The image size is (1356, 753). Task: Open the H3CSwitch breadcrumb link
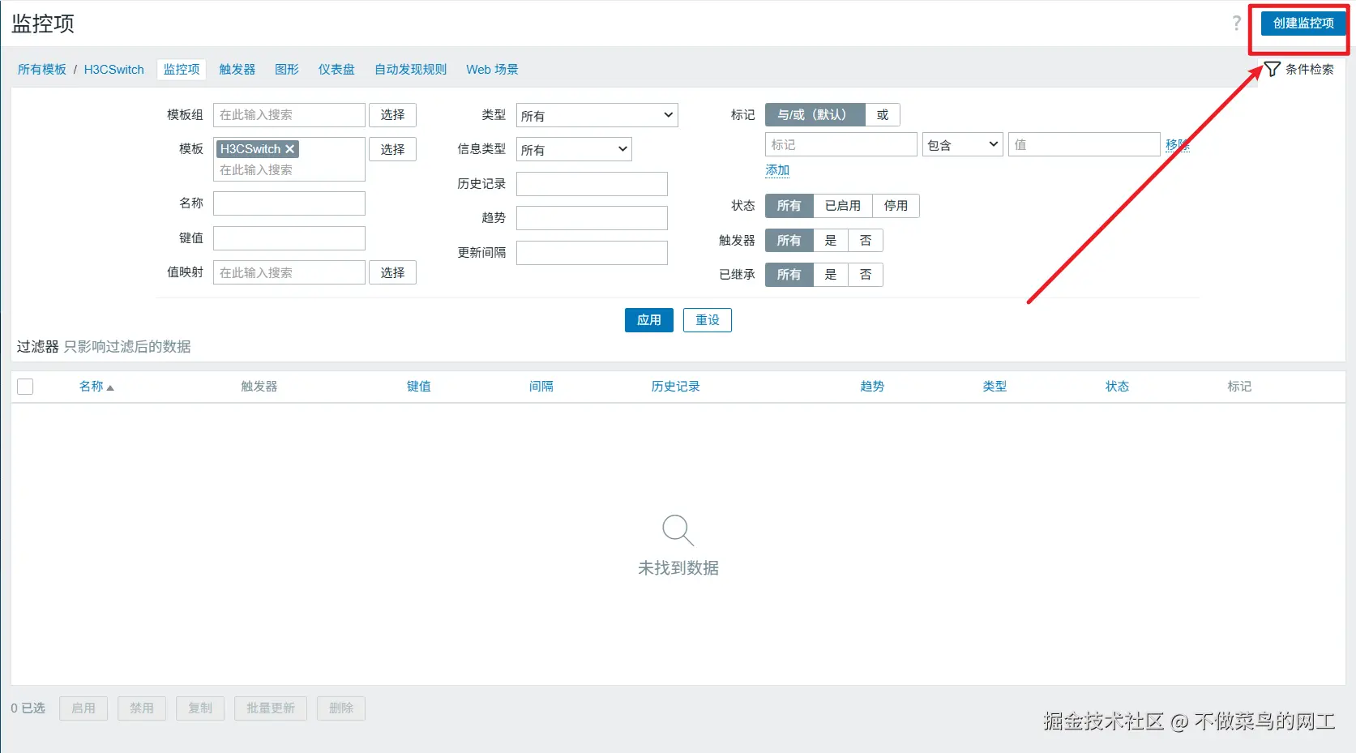(114, 70)
